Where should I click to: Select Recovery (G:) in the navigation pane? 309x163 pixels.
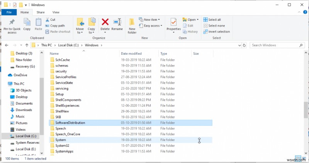click(x=25, y=66)
